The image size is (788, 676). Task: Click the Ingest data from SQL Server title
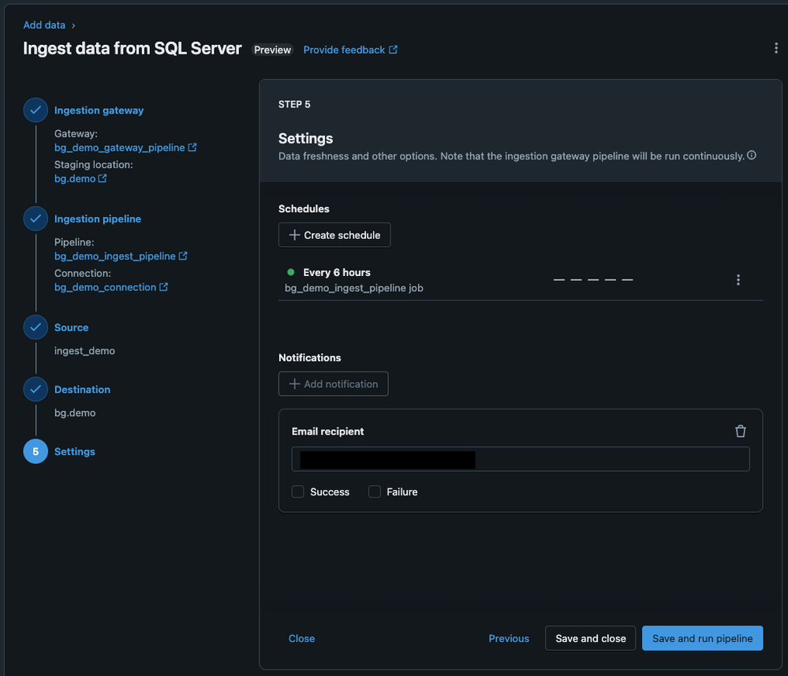tap(133, 48)
